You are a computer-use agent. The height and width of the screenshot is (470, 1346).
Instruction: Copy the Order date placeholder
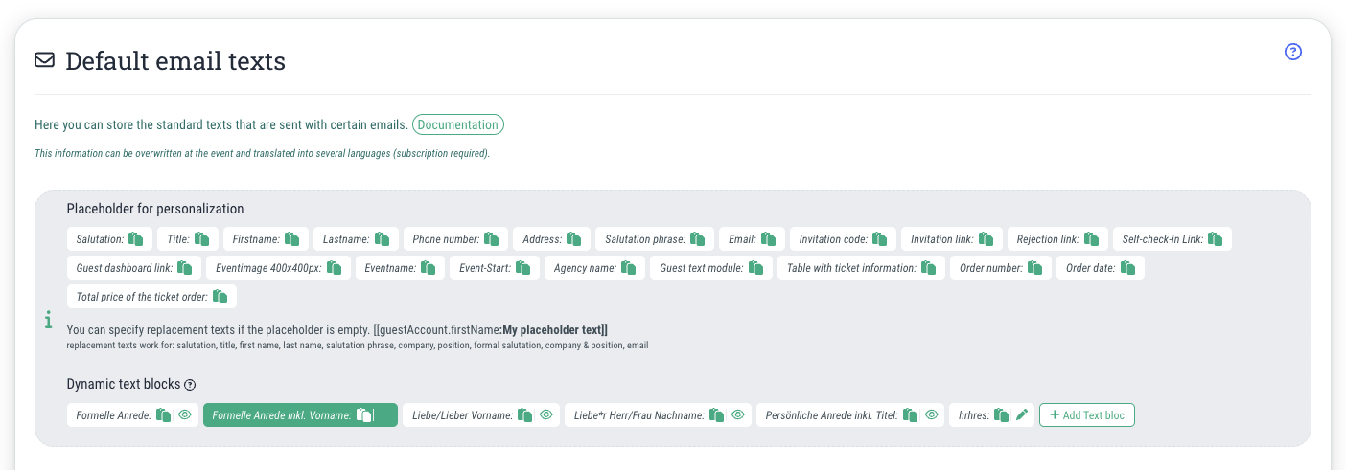click(1127, 268)
